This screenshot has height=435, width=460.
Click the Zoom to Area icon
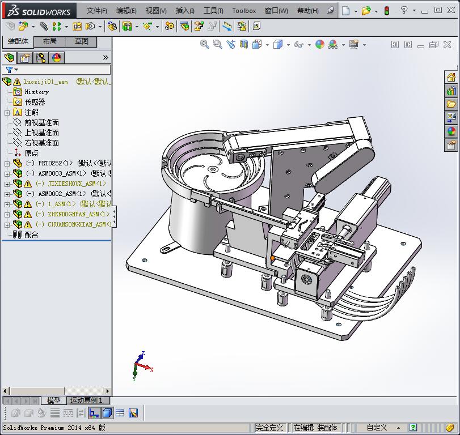pos(217,45)
